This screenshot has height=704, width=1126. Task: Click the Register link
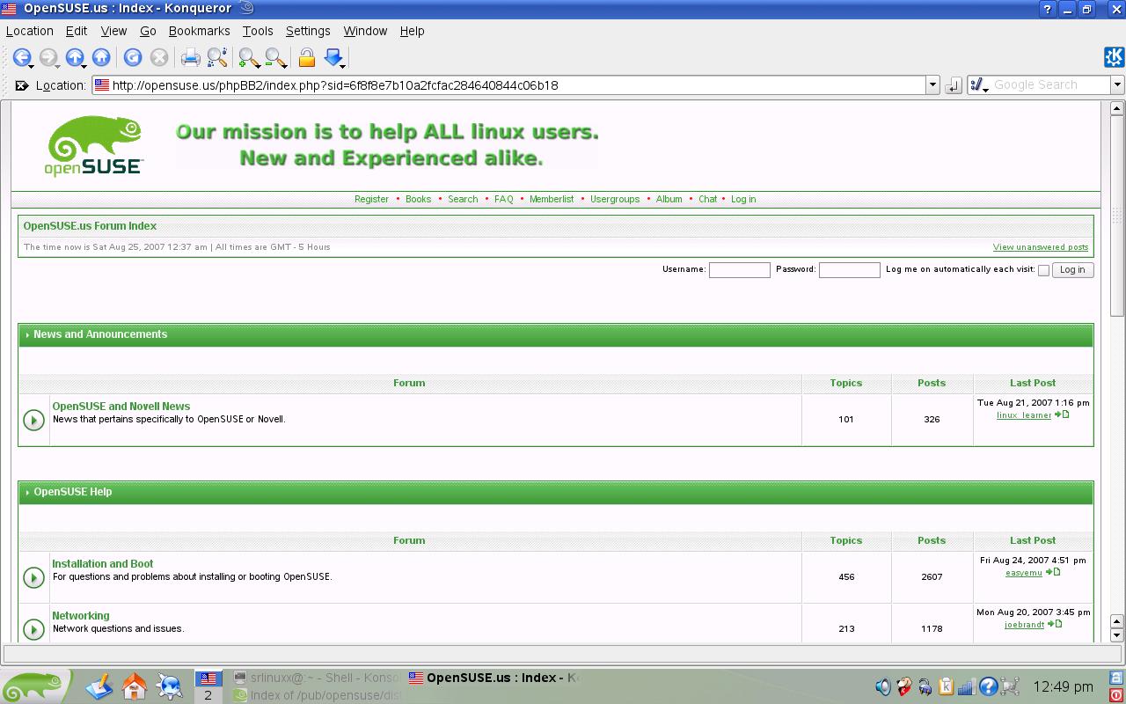click(x=371, y=199)
